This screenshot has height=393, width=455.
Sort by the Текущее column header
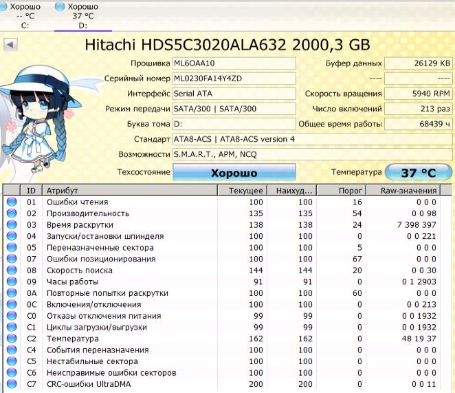point(242,191)
